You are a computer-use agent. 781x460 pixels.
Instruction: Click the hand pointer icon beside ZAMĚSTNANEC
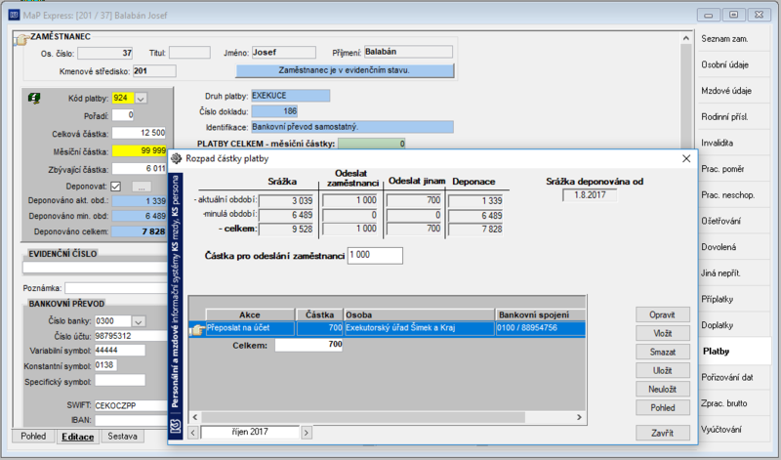(21, 39)
